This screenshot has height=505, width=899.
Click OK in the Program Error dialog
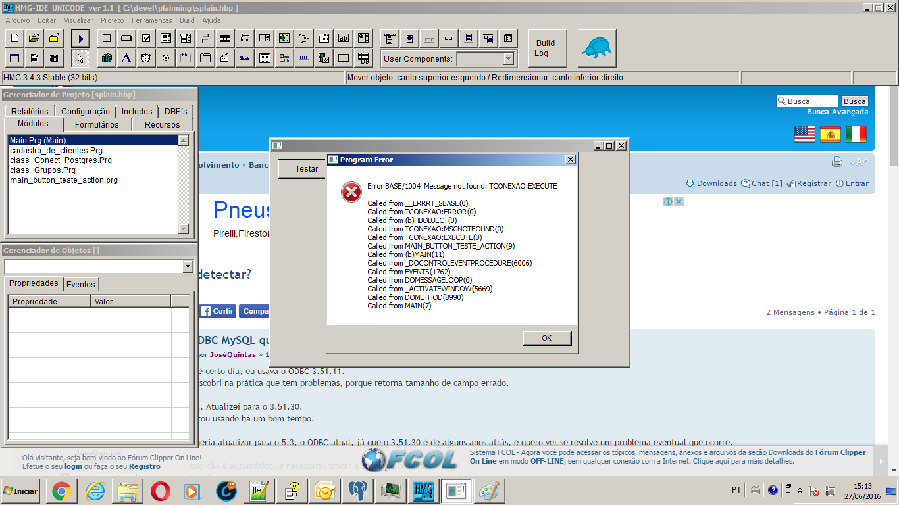[x=547, y=338]
